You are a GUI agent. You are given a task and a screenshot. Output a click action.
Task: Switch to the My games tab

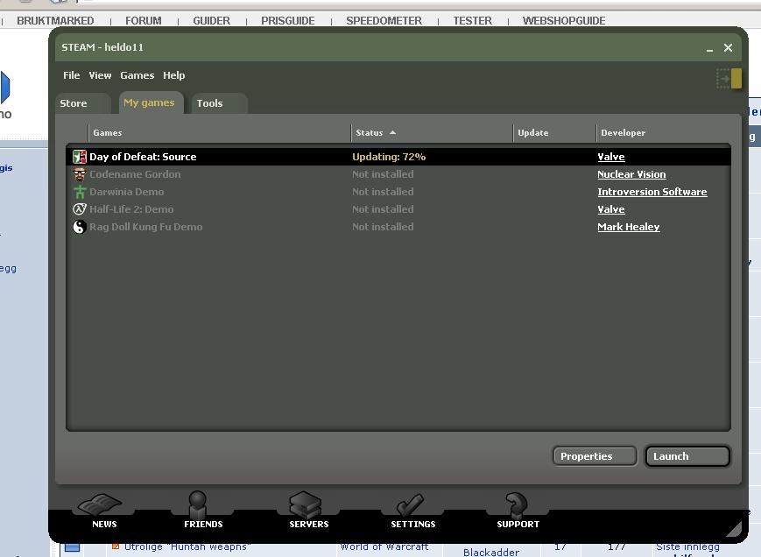(151, 102)
